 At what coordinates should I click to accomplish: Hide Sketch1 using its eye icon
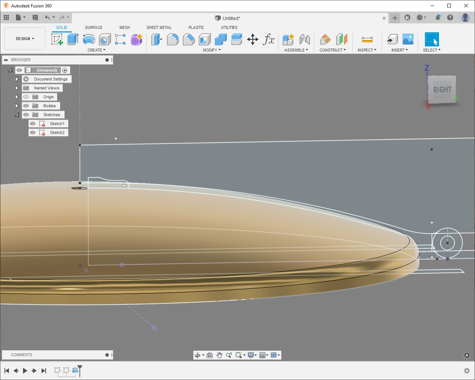click(x=33, y=124)
